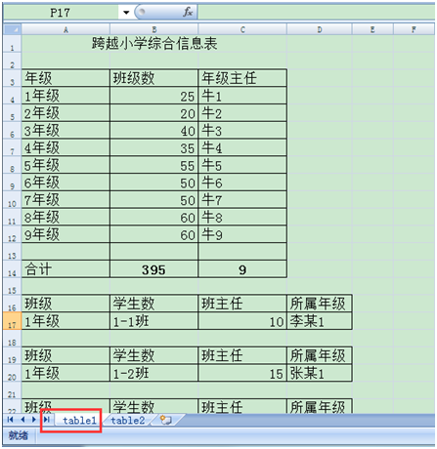This screenshot has width=437, height=449.
Task: Select cell 学生数 in row 16
Action: pos(154,304)
